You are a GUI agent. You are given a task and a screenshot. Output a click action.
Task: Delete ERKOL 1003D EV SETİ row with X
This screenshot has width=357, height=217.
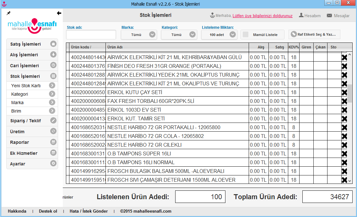tap(344, 110)
